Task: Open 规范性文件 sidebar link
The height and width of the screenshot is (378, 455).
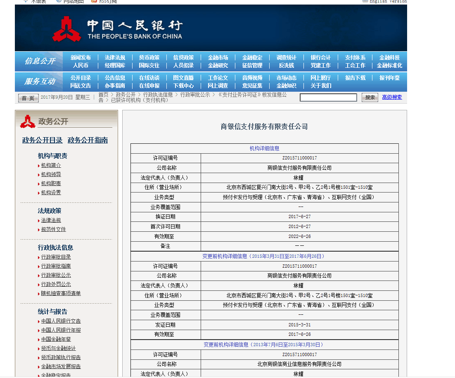Action: [x=54, y=229]
